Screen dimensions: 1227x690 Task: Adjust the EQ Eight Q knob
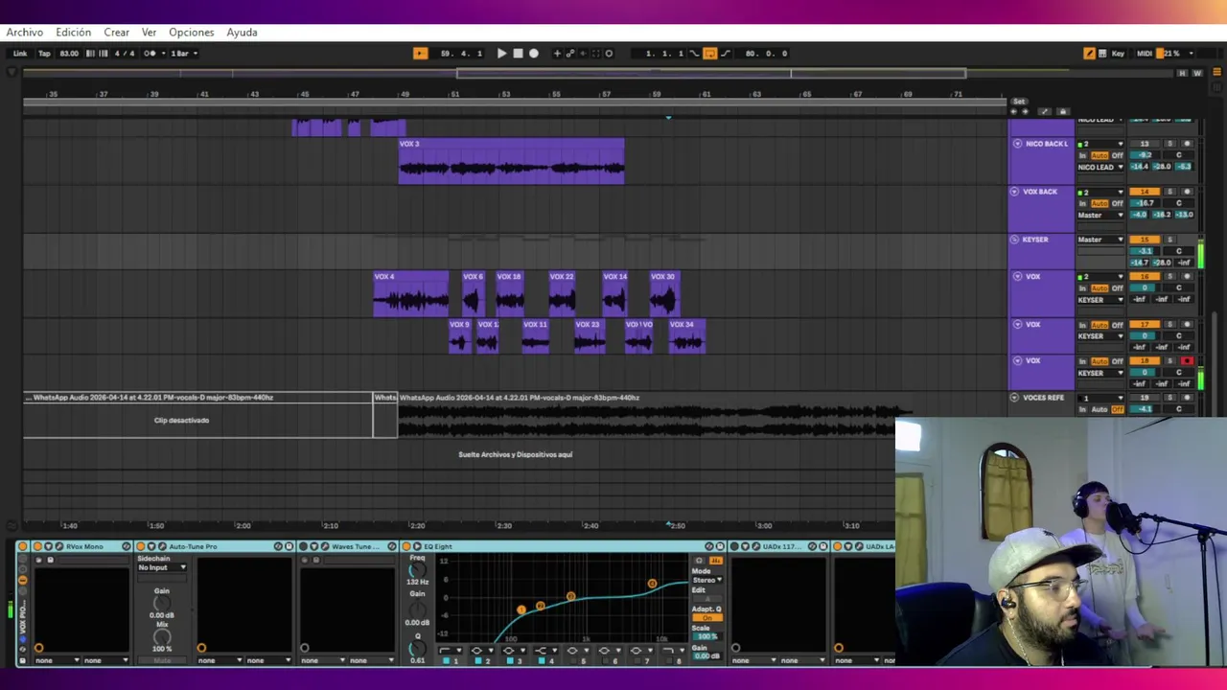418,649
